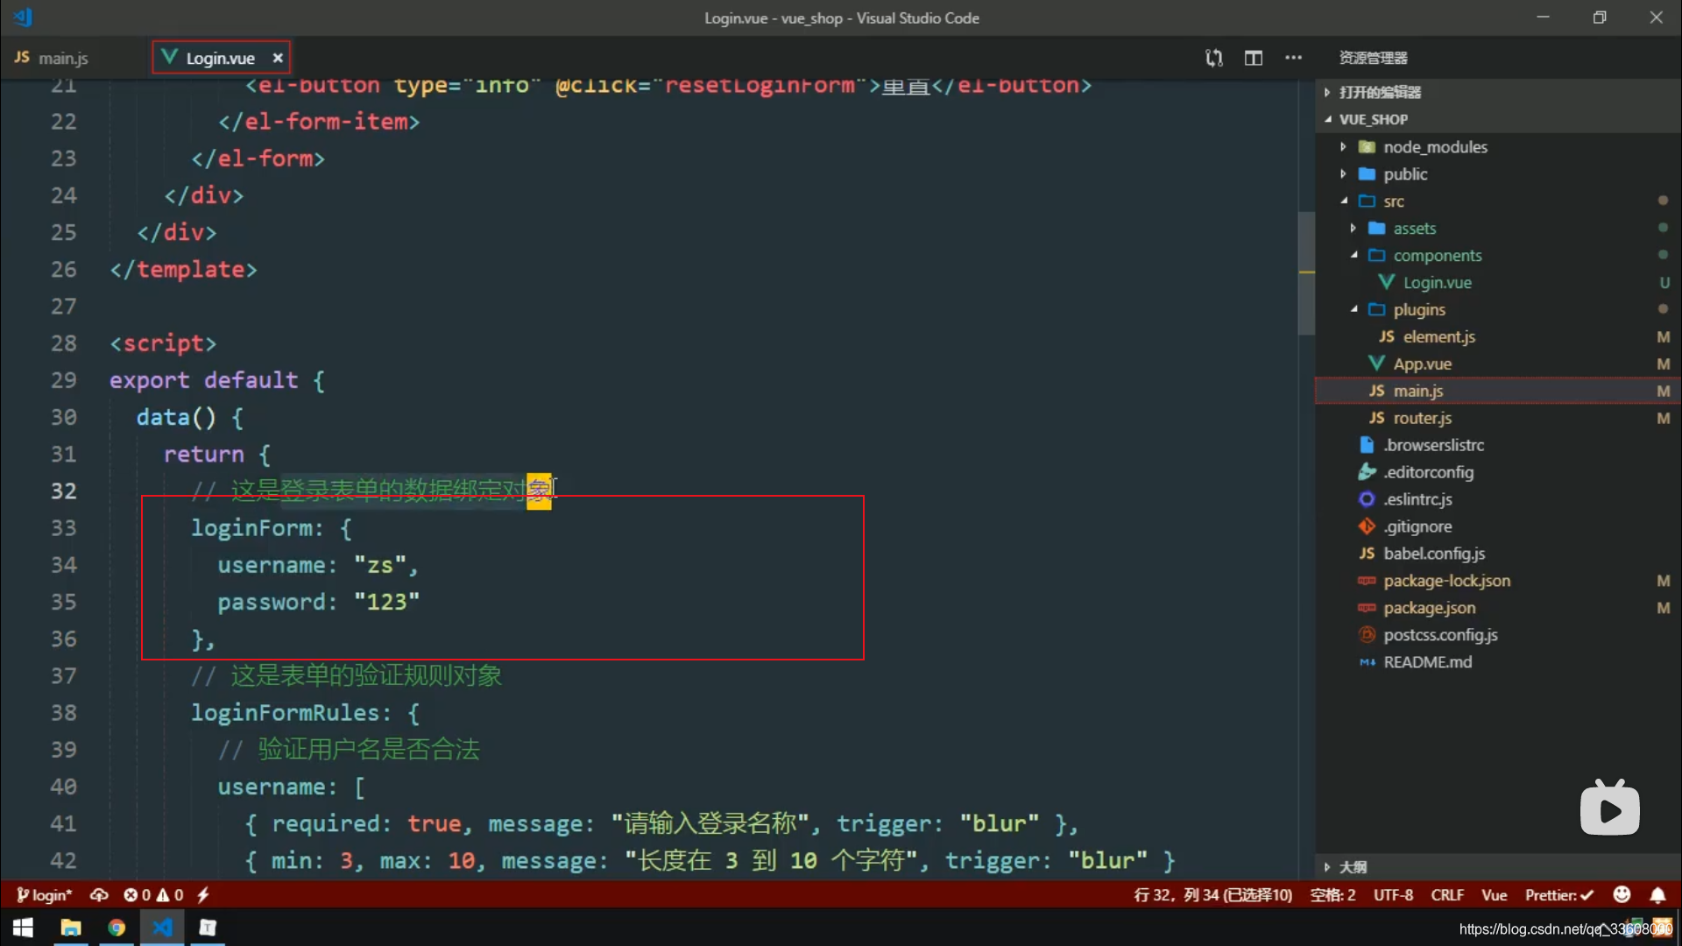1682x946 pixels.
Task: Change language mode via Vue indicator
Action: (x=1494, y=895)
